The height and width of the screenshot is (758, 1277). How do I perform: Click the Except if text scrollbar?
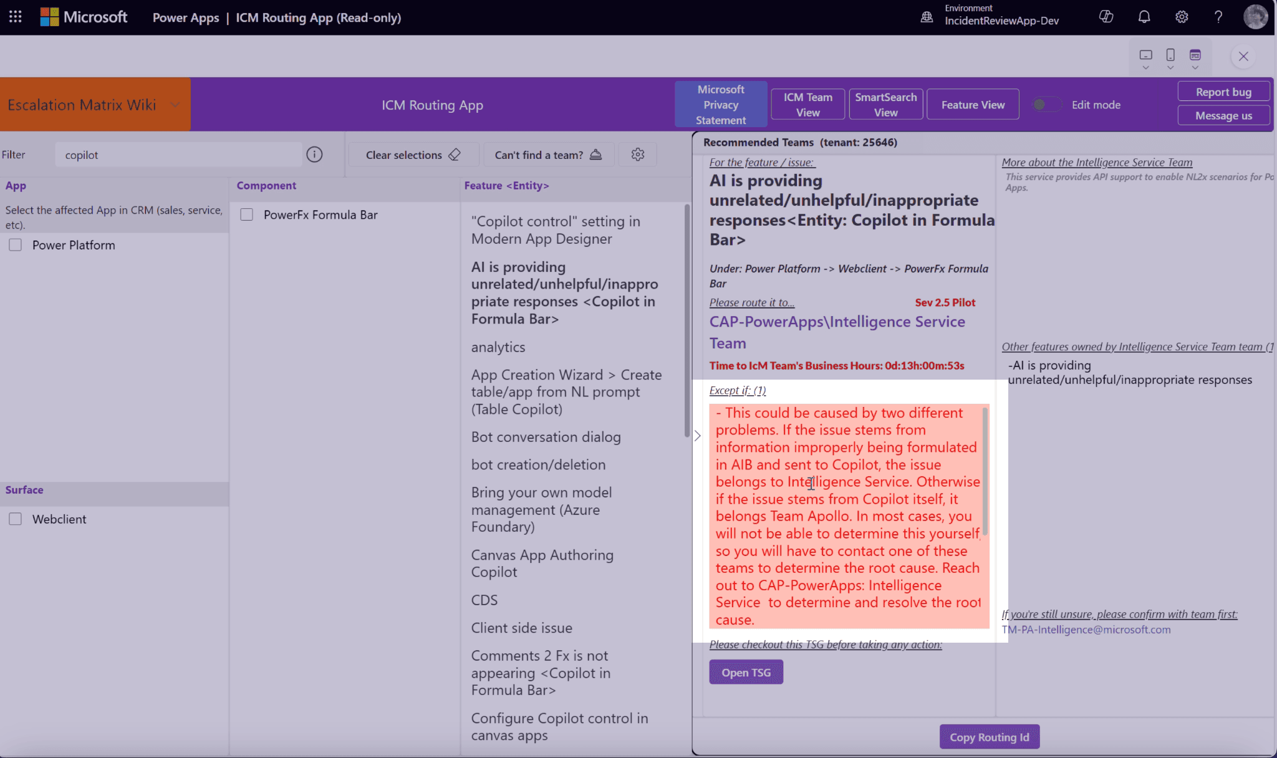985,471
